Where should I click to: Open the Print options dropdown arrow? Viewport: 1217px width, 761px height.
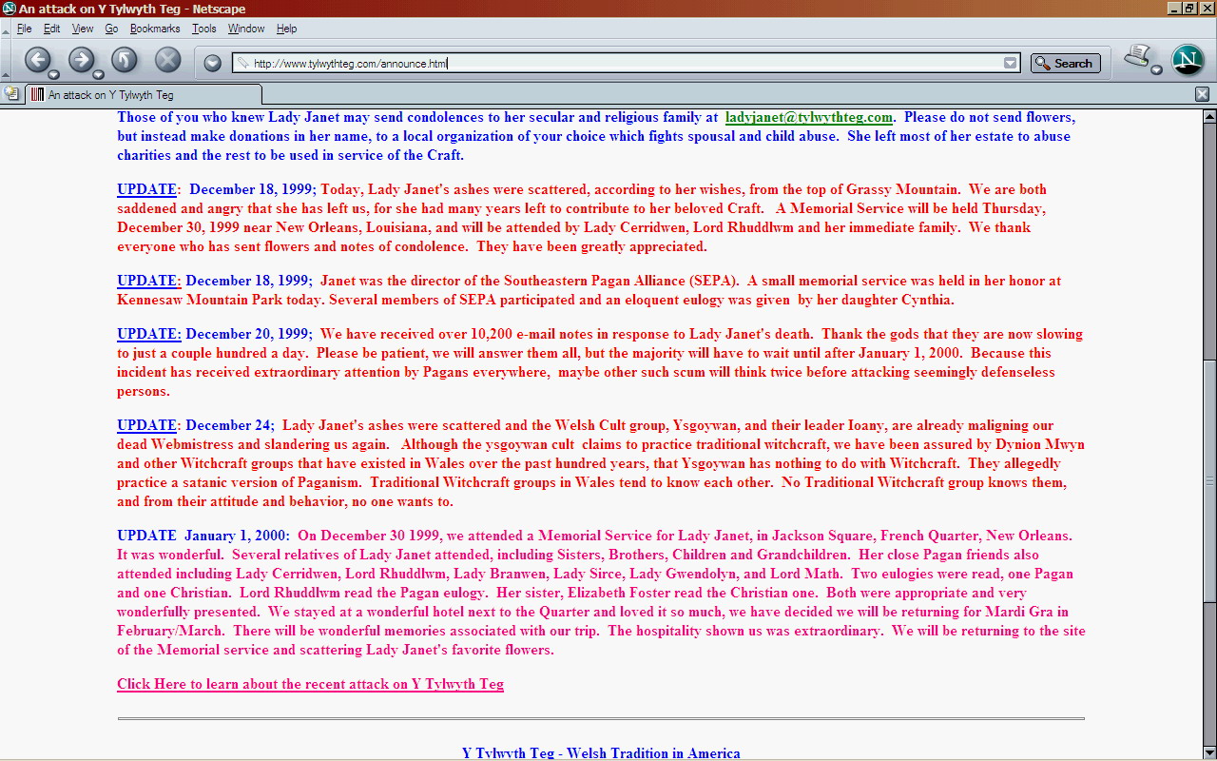pos(1156,70)
